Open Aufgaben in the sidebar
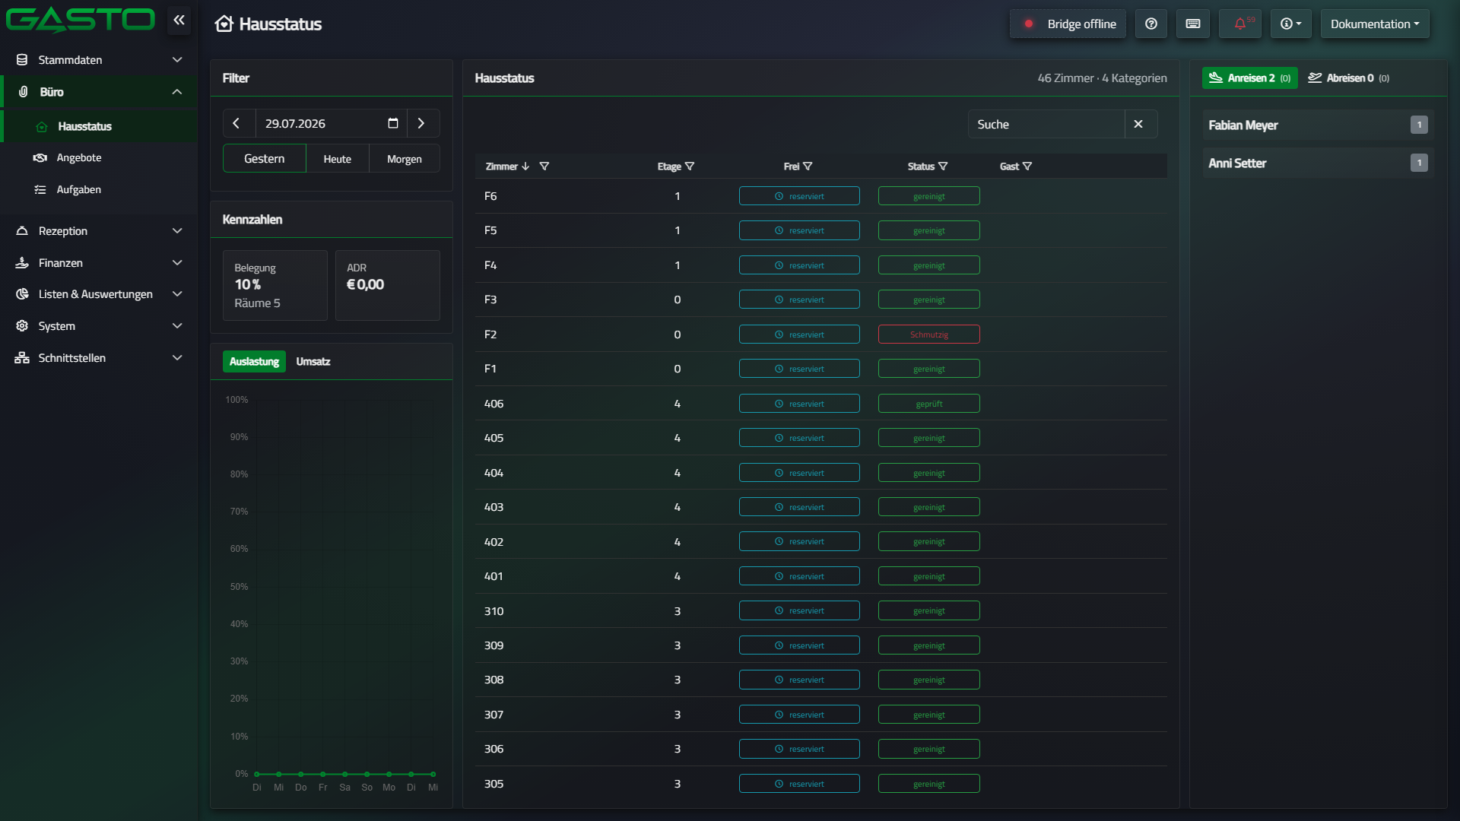1460x821 pixels. (x=99, y=190)
